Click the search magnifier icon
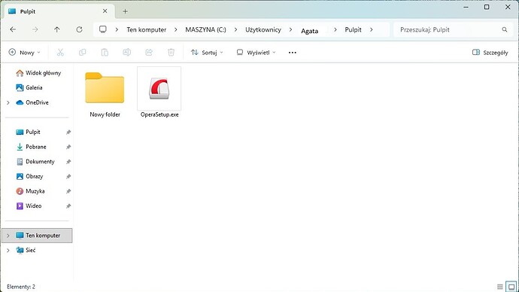Image resolution: width=519 pixels, height=292 pixels. tap(505, 29)
